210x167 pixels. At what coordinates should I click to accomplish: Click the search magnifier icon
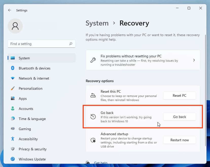[71, 44]
